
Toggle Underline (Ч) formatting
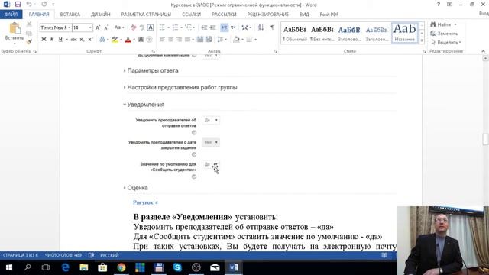60,40
